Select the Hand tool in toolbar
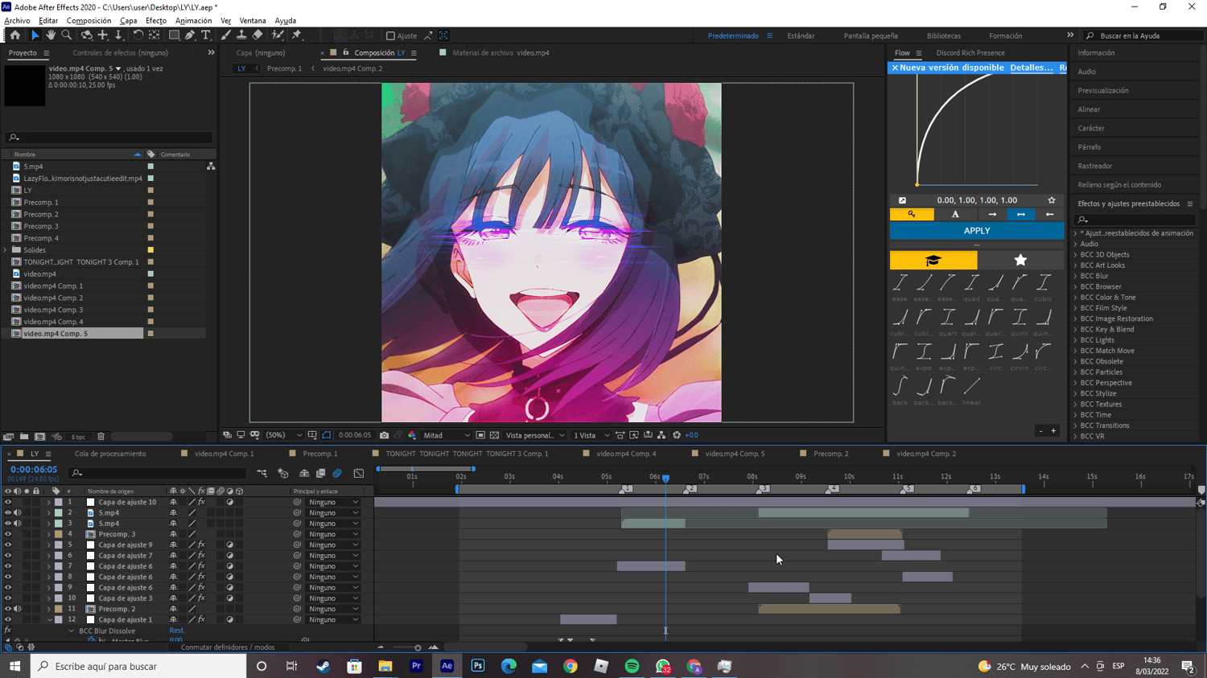Viewport: 1207px width, 678px height. click(51, 35)
